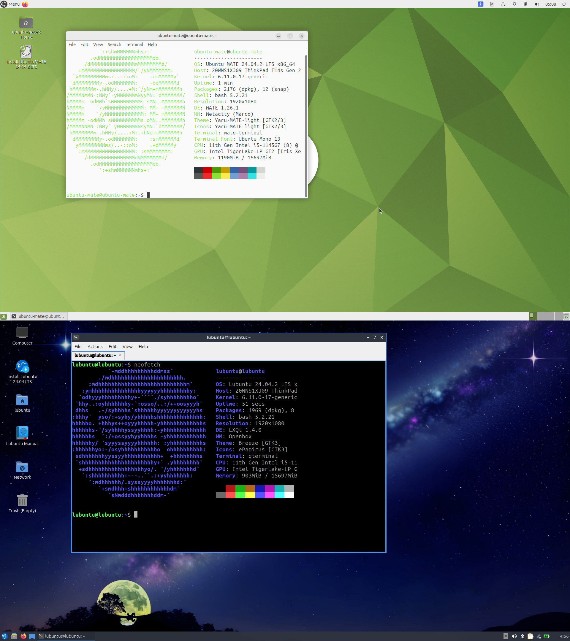Screen dimensions: 570x641
Task: Click "Terminal: mate-terminal" line
Action: (x=228, y=133)
